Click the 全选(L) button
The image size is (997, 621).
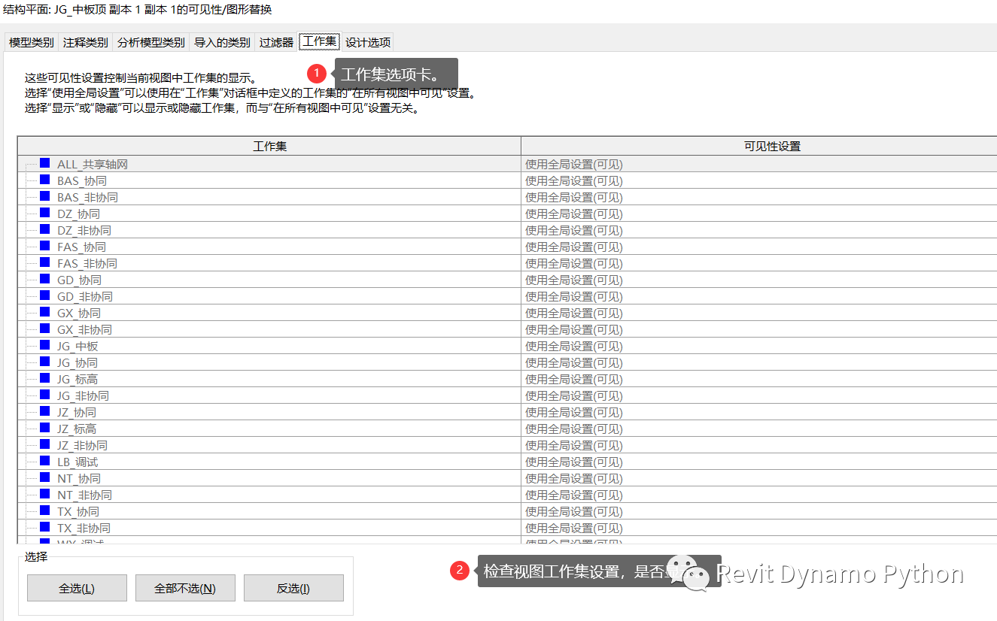77,588
